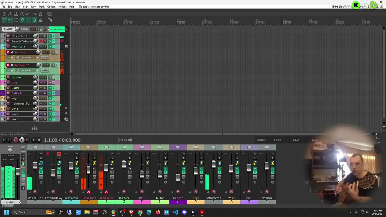Select the Guitar 2 track name

point(16,93)
